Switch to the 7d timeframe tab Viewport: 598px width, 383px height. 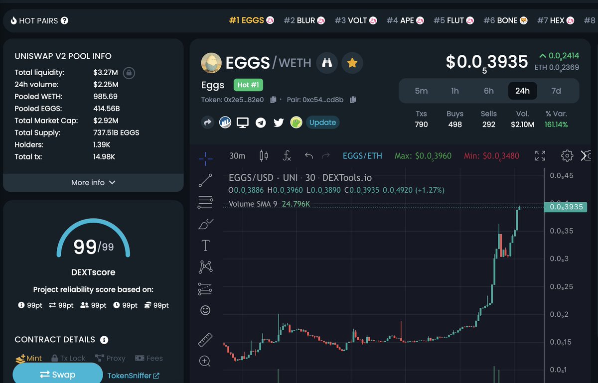(x=556, y=91)
